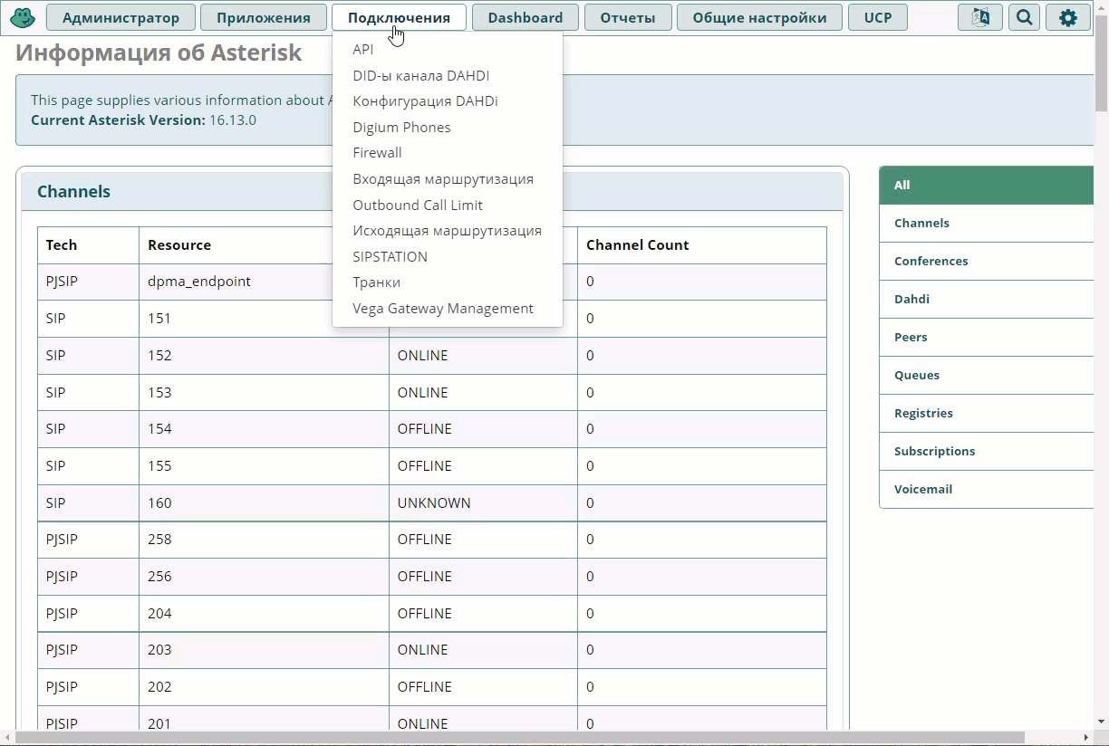Viewport: 1109px width, 746px height.
Task: Open the settings gear icon
Action: (x=1067, y=17)
